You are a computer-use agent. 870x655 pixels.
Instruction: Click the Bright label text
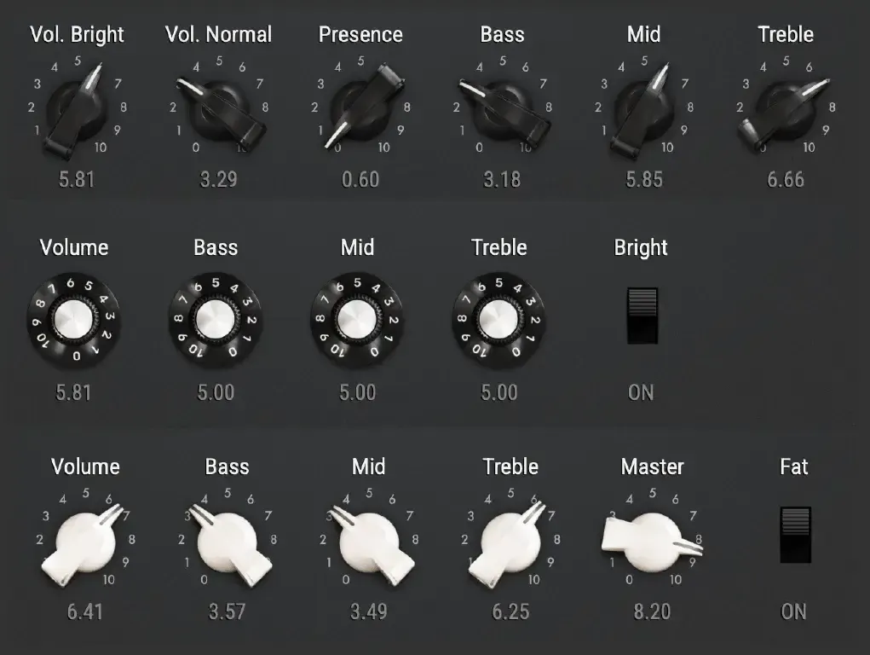[640, 247]
